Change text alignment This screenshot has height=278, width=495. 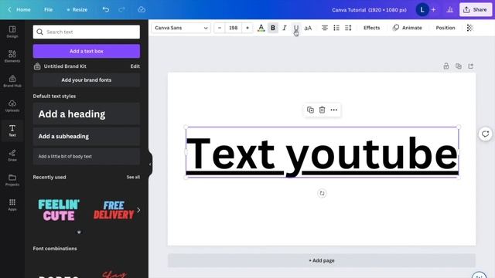tap(325, 28)
